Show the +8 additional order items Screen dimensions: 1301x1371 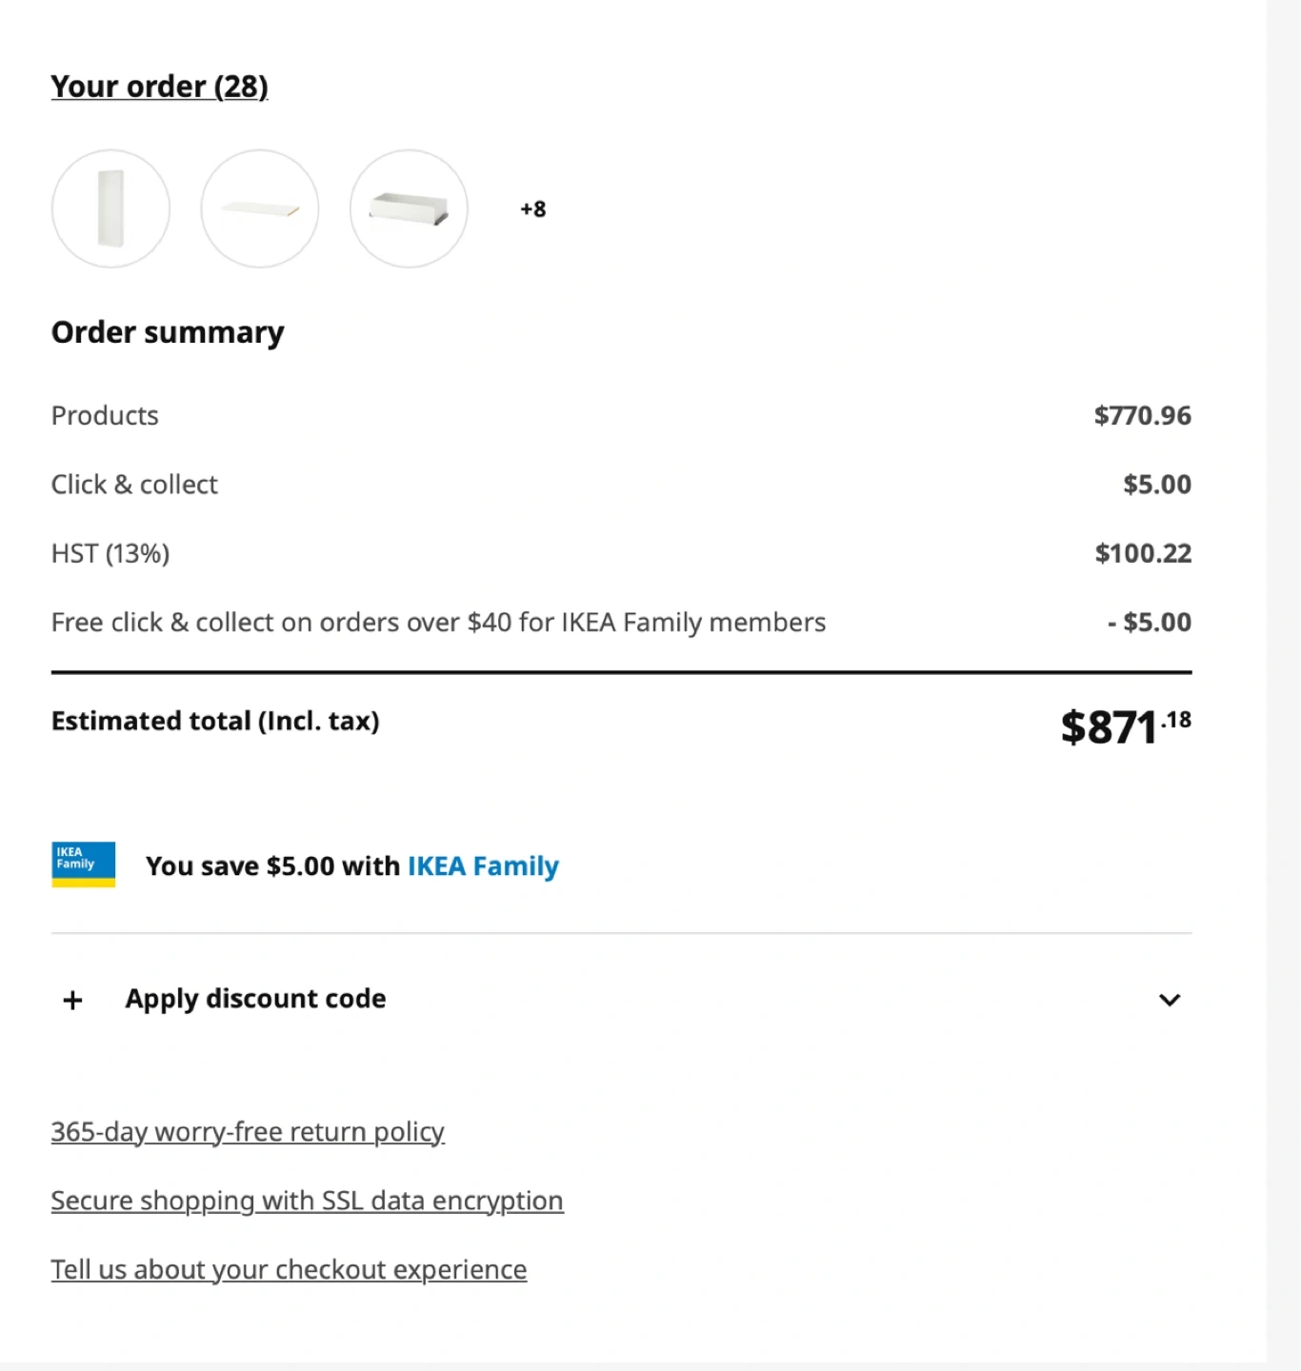pos(532,209)
